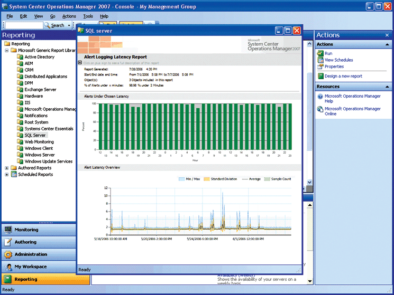Click the Standard Deviation legend swatch
Screen dimensions: 394x295
pyautogui.click(x=206, y=179)
